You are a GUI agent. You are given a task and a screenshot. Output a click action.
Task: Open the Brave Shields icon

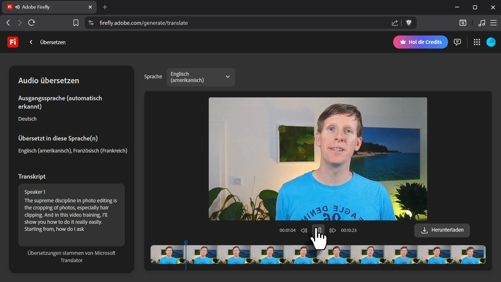(x=409, y=23)
